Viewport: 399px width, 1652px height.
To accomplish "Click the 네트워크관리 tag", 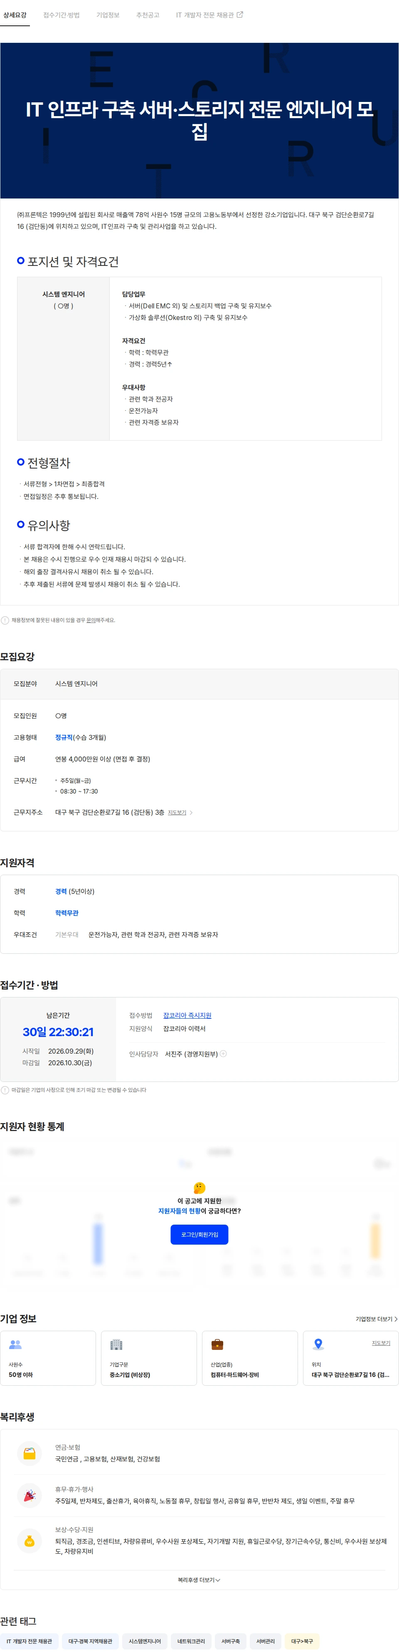I will click(x=192, y=1641).
